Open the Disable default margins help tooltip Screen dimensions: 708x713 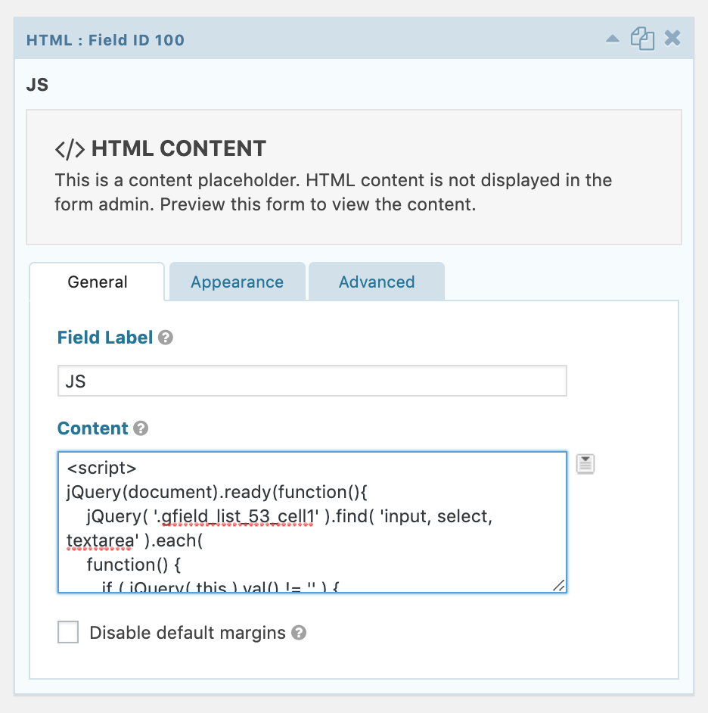(299, 633)
